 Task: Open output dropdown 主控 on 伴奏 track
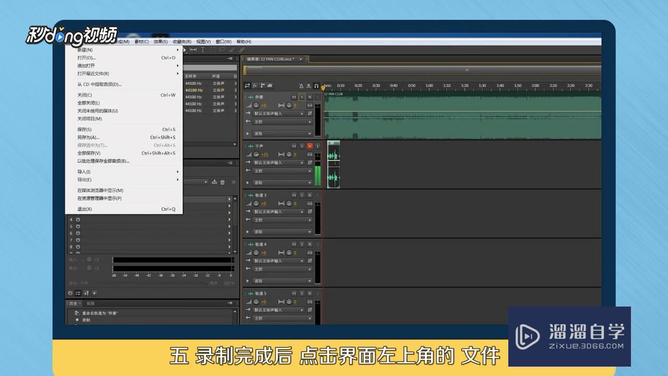(x=282, y=122)
